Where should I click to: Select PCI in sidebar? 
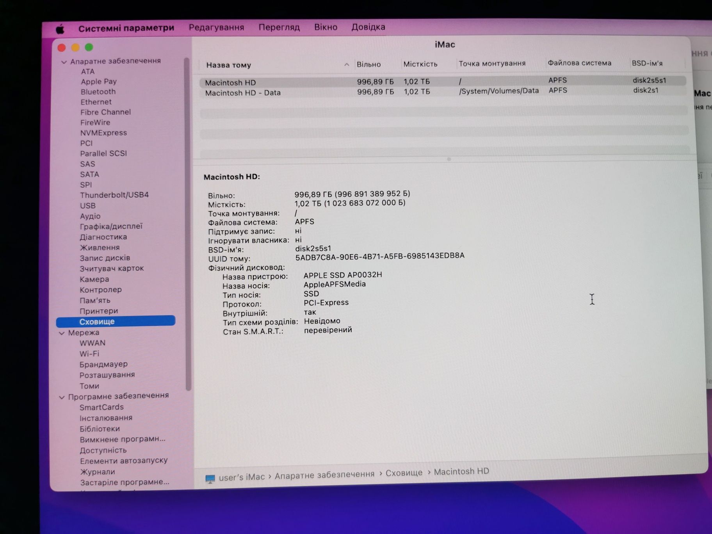[x=86, y=143]
